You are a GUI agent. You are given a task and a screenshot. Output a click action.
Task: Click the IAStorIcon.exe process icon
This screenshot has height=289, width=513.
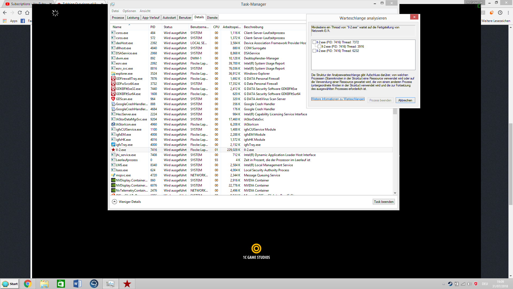coord(113,124)
